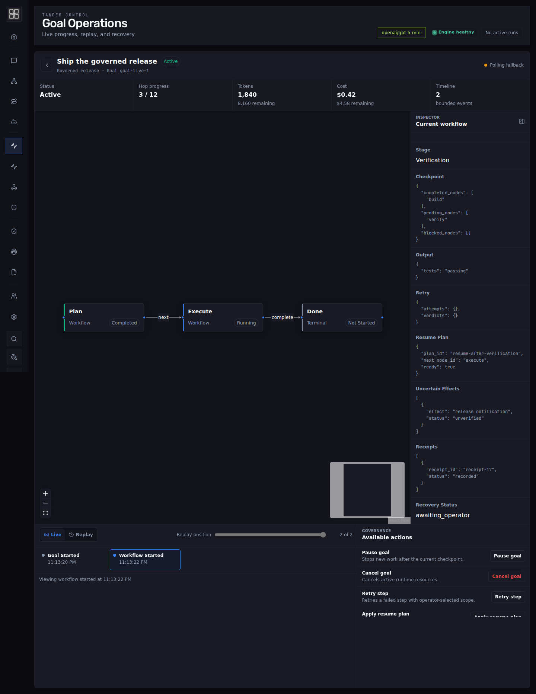Open the users sidebar icon
536x694 pixels.
(x=14, y=296)
